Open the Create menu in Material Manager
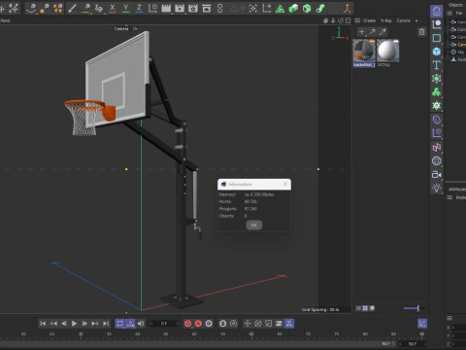The height and width of the screenshot is (350, 466). [370, 20]
